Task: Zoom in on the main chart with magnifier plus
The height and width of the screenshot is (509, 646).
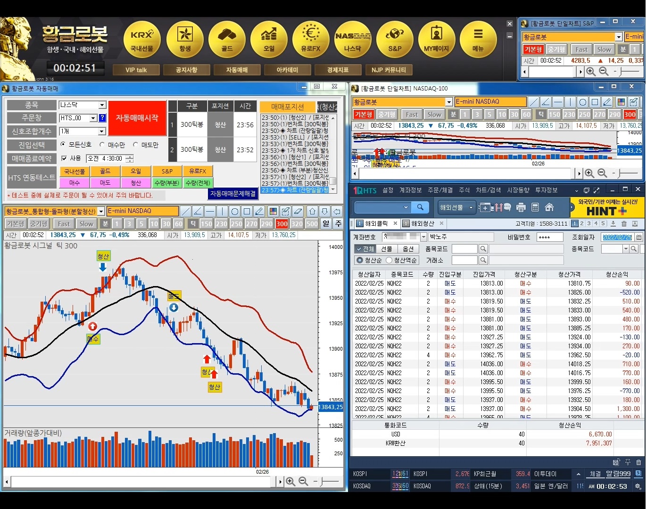Action: (290, 481)
